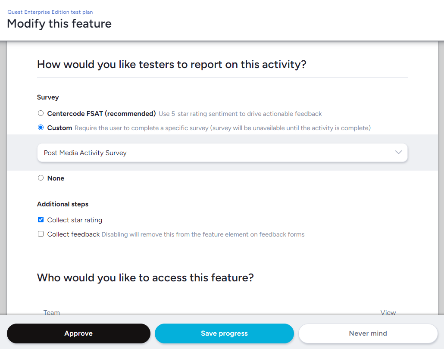Cancel with the Never mind button
This screenshot has width=444, height=349.
point(368,333)
